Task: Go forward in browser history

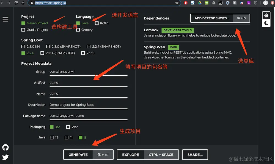Action: [9, 3]
